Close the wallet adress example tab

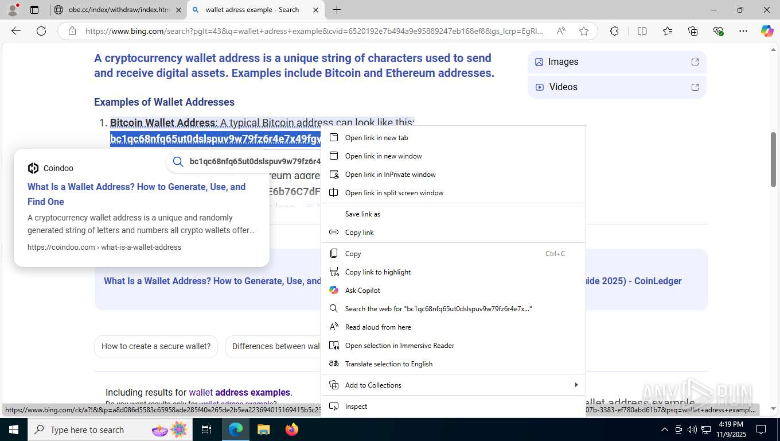tap(315, 10)
